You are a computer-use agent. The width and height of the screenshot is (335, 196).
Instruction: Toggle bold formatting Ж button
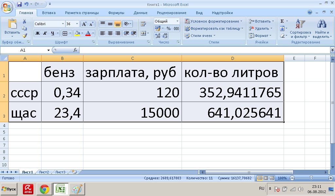click(38, 33)
